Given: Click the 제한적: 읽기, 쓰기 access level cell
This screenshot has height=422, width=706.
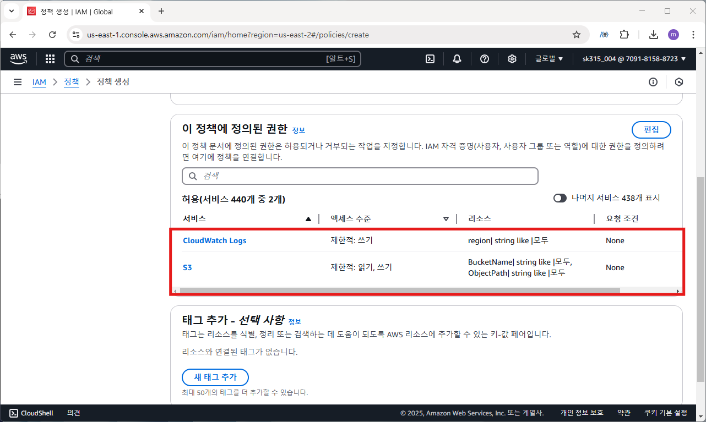Looking at the screenshot, I should coord(361,267).
